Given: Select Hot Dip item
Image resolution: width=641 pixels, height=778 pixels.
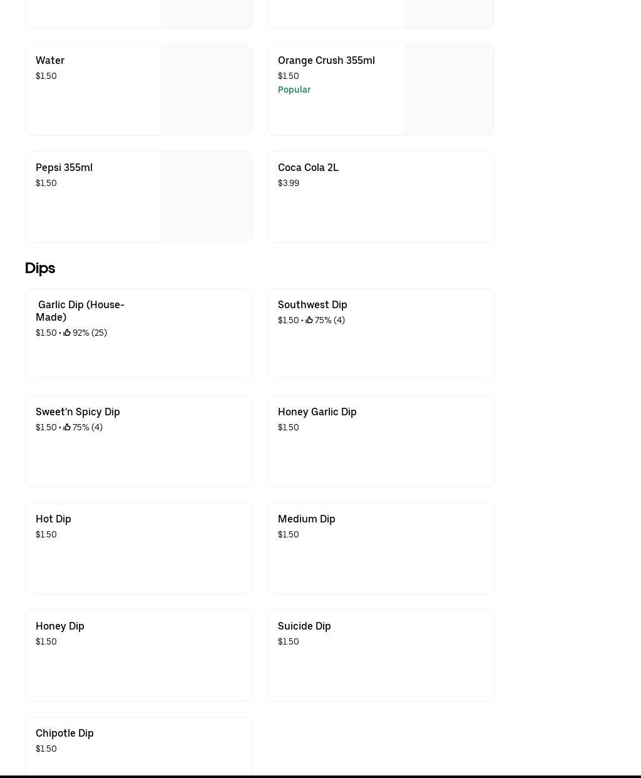Looking at the screenshot, I should 138,548.
